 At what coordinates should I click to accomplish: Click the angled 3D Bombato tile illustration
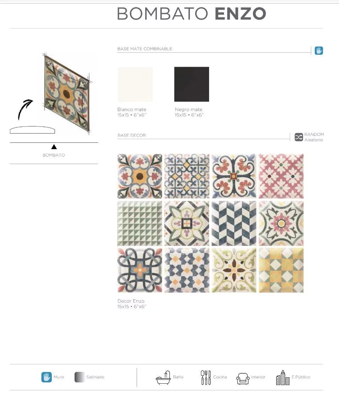coord(67,93)
